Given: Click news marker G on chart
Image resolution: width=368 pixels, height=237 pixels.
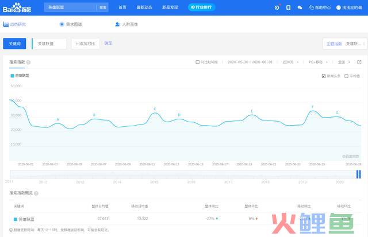Looking at the screenshot, I should pos(337,113).
